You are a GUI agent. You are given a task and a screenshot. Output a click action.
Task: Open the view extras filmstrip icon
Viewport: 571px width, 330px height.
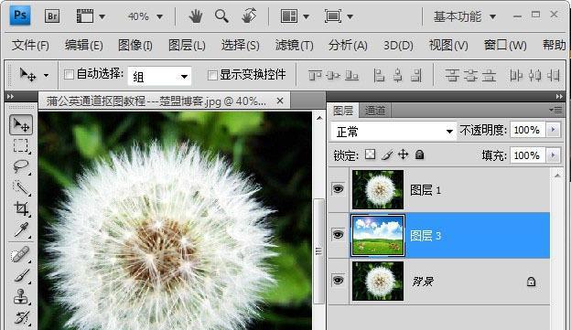coord(85,16)
